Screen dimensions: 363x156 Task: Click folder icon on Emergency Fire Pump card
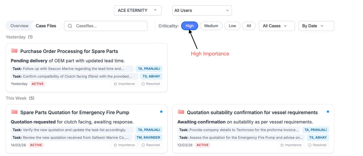pyautogui.click(x=14, y=112)
